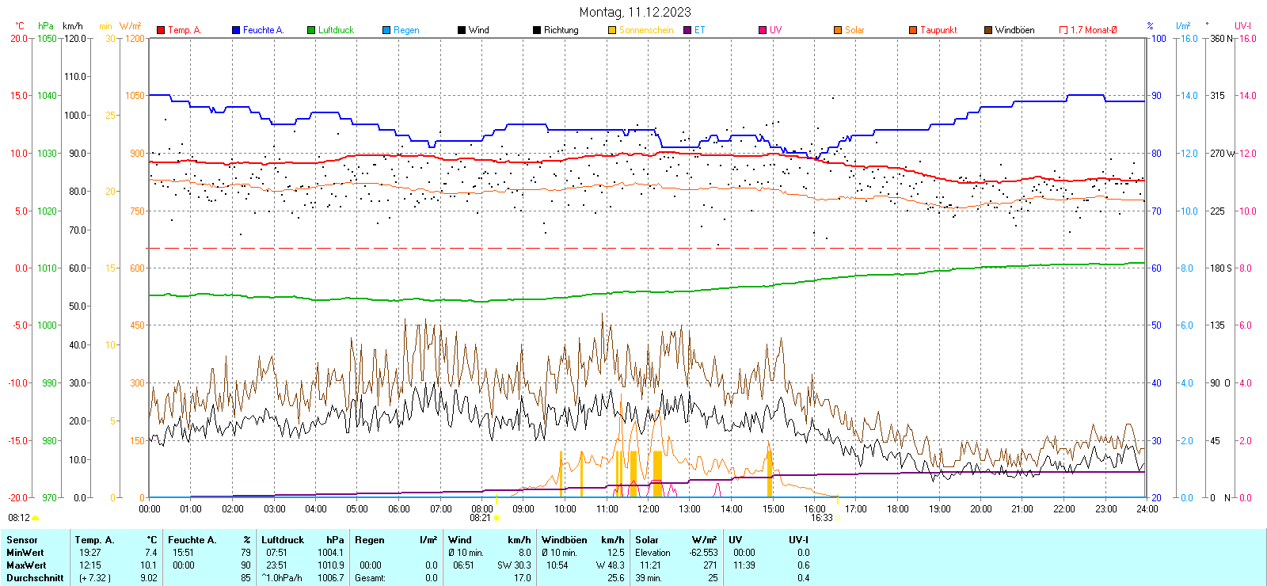Click the green Luftdruck legend square
Screen dimensions: 1267x586
(x=311, y=30)
